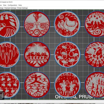Switch to the Filament Settings tab
104x104 pixels.
10,8
